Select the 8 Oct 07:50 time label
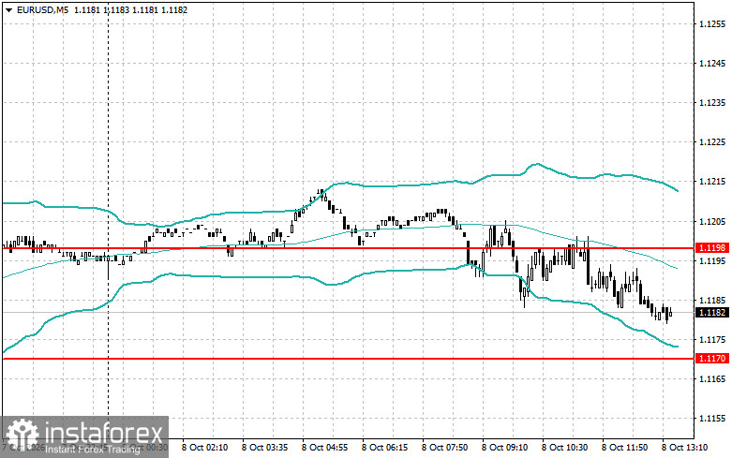 pyautogui.click(x=444, y=448)
